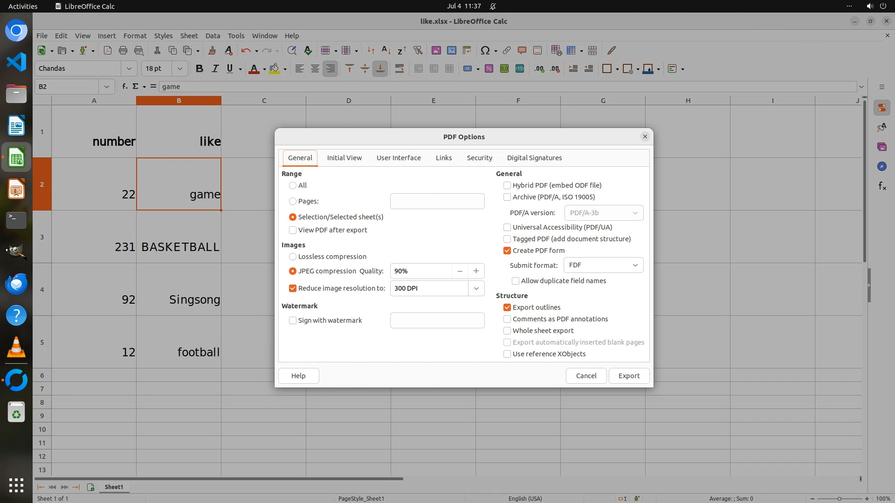This screenshot has height=503, width=895.
Task: Open the Function Wizard next to Name Box
Action: (x=125, y=86)
